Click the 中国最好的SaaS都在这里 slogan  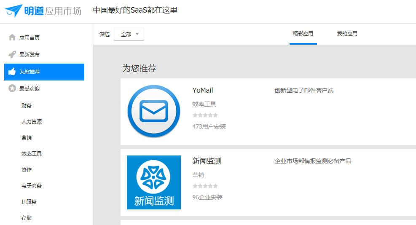pyautogui.click(x=135, y=11)
